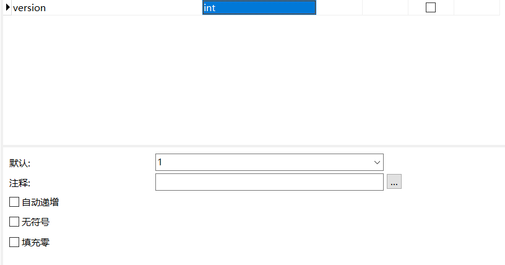Click the blank grid area below version row
Image resolution: width=505 pixels, height=265 pixels.
(x=251, y=80)
